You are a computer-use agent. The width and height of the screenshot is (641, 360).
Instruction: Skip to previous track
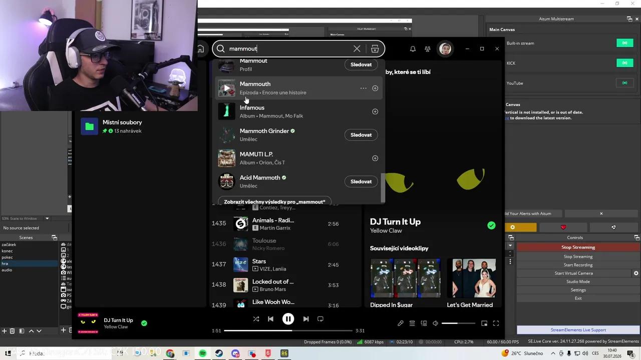point(270,318)
